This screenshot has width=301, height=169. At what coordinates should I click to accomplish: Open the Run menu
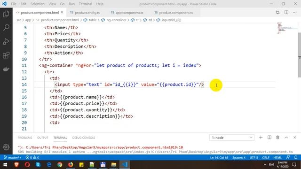point(71,4)
